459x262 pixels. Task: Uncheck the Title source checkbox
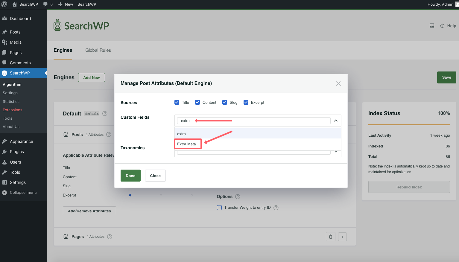click(x=177, y=102)
